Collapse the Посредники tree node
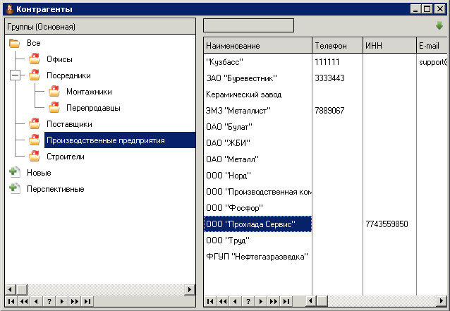 (15, 75)
